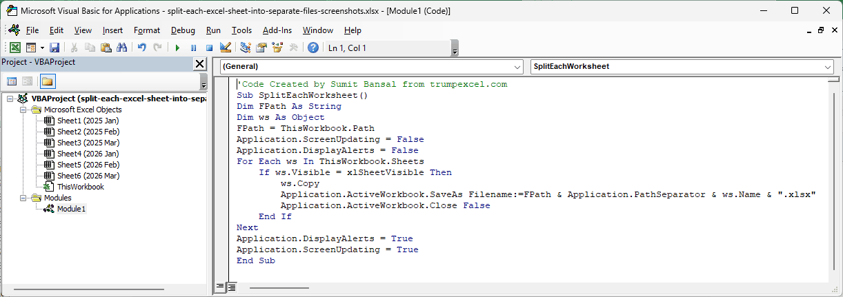Open the Help menu
843x297 pixels.
[x=353, y=30]
